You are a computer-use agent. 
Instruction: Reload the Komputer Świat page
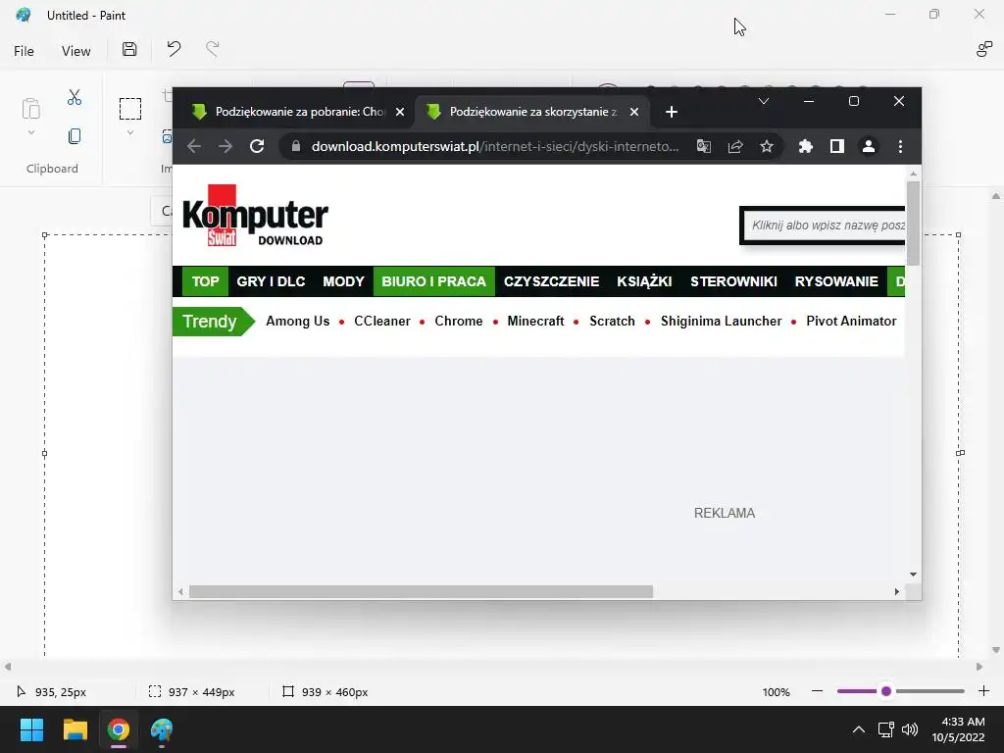tap(257, 147)
